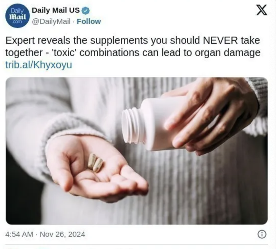Viewport: 276px width, 249px height.
Task: Click the X logo icon
Action: click(x=261, y=10)
